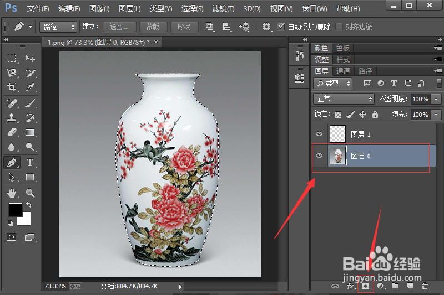
Task: Uncheck the 自动添加/删除 checkbox
Action: [281, 27]
